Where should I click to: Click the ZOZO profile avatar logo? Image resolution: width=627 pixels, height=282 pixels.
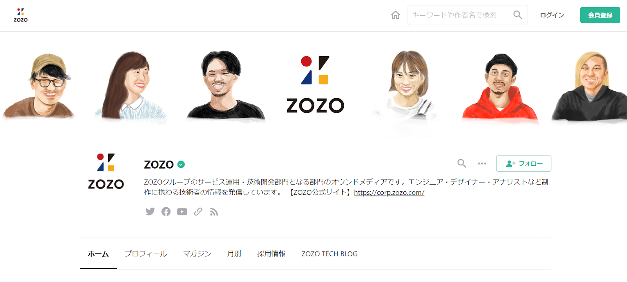(106, 171)
